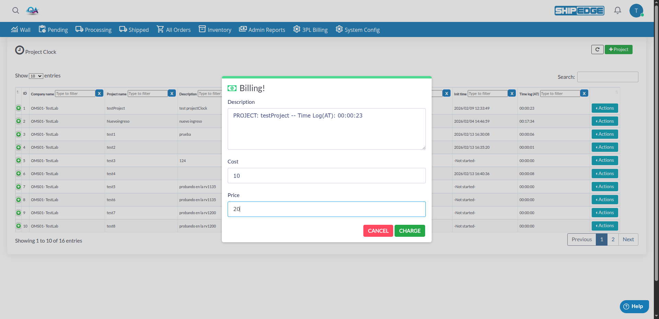Go to page 2 of the table
This screenshot has width=659, height=319.
tap(613, 240)
